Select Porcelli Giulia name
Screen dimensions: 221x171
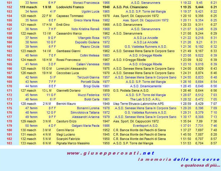click(x=90, y=82)
